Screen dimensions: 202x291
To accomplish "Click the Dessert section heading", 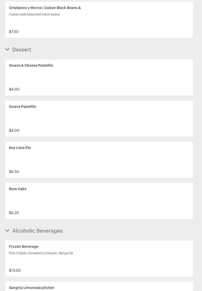I will click(22, 50).
